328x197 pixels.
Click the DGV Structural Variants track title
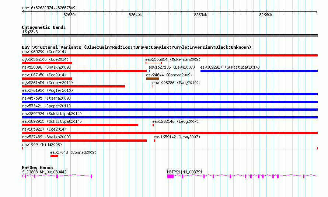tap(137, 47)
